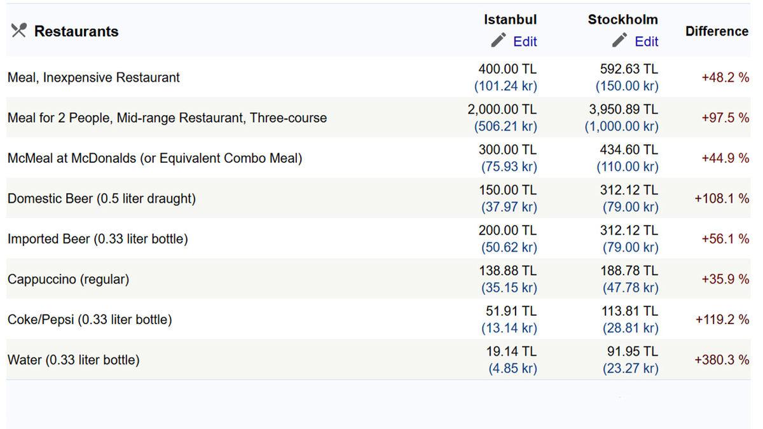Click the Domestic Beer row label
The height and width of the screenshot is (429, 763).
[102, 198]
